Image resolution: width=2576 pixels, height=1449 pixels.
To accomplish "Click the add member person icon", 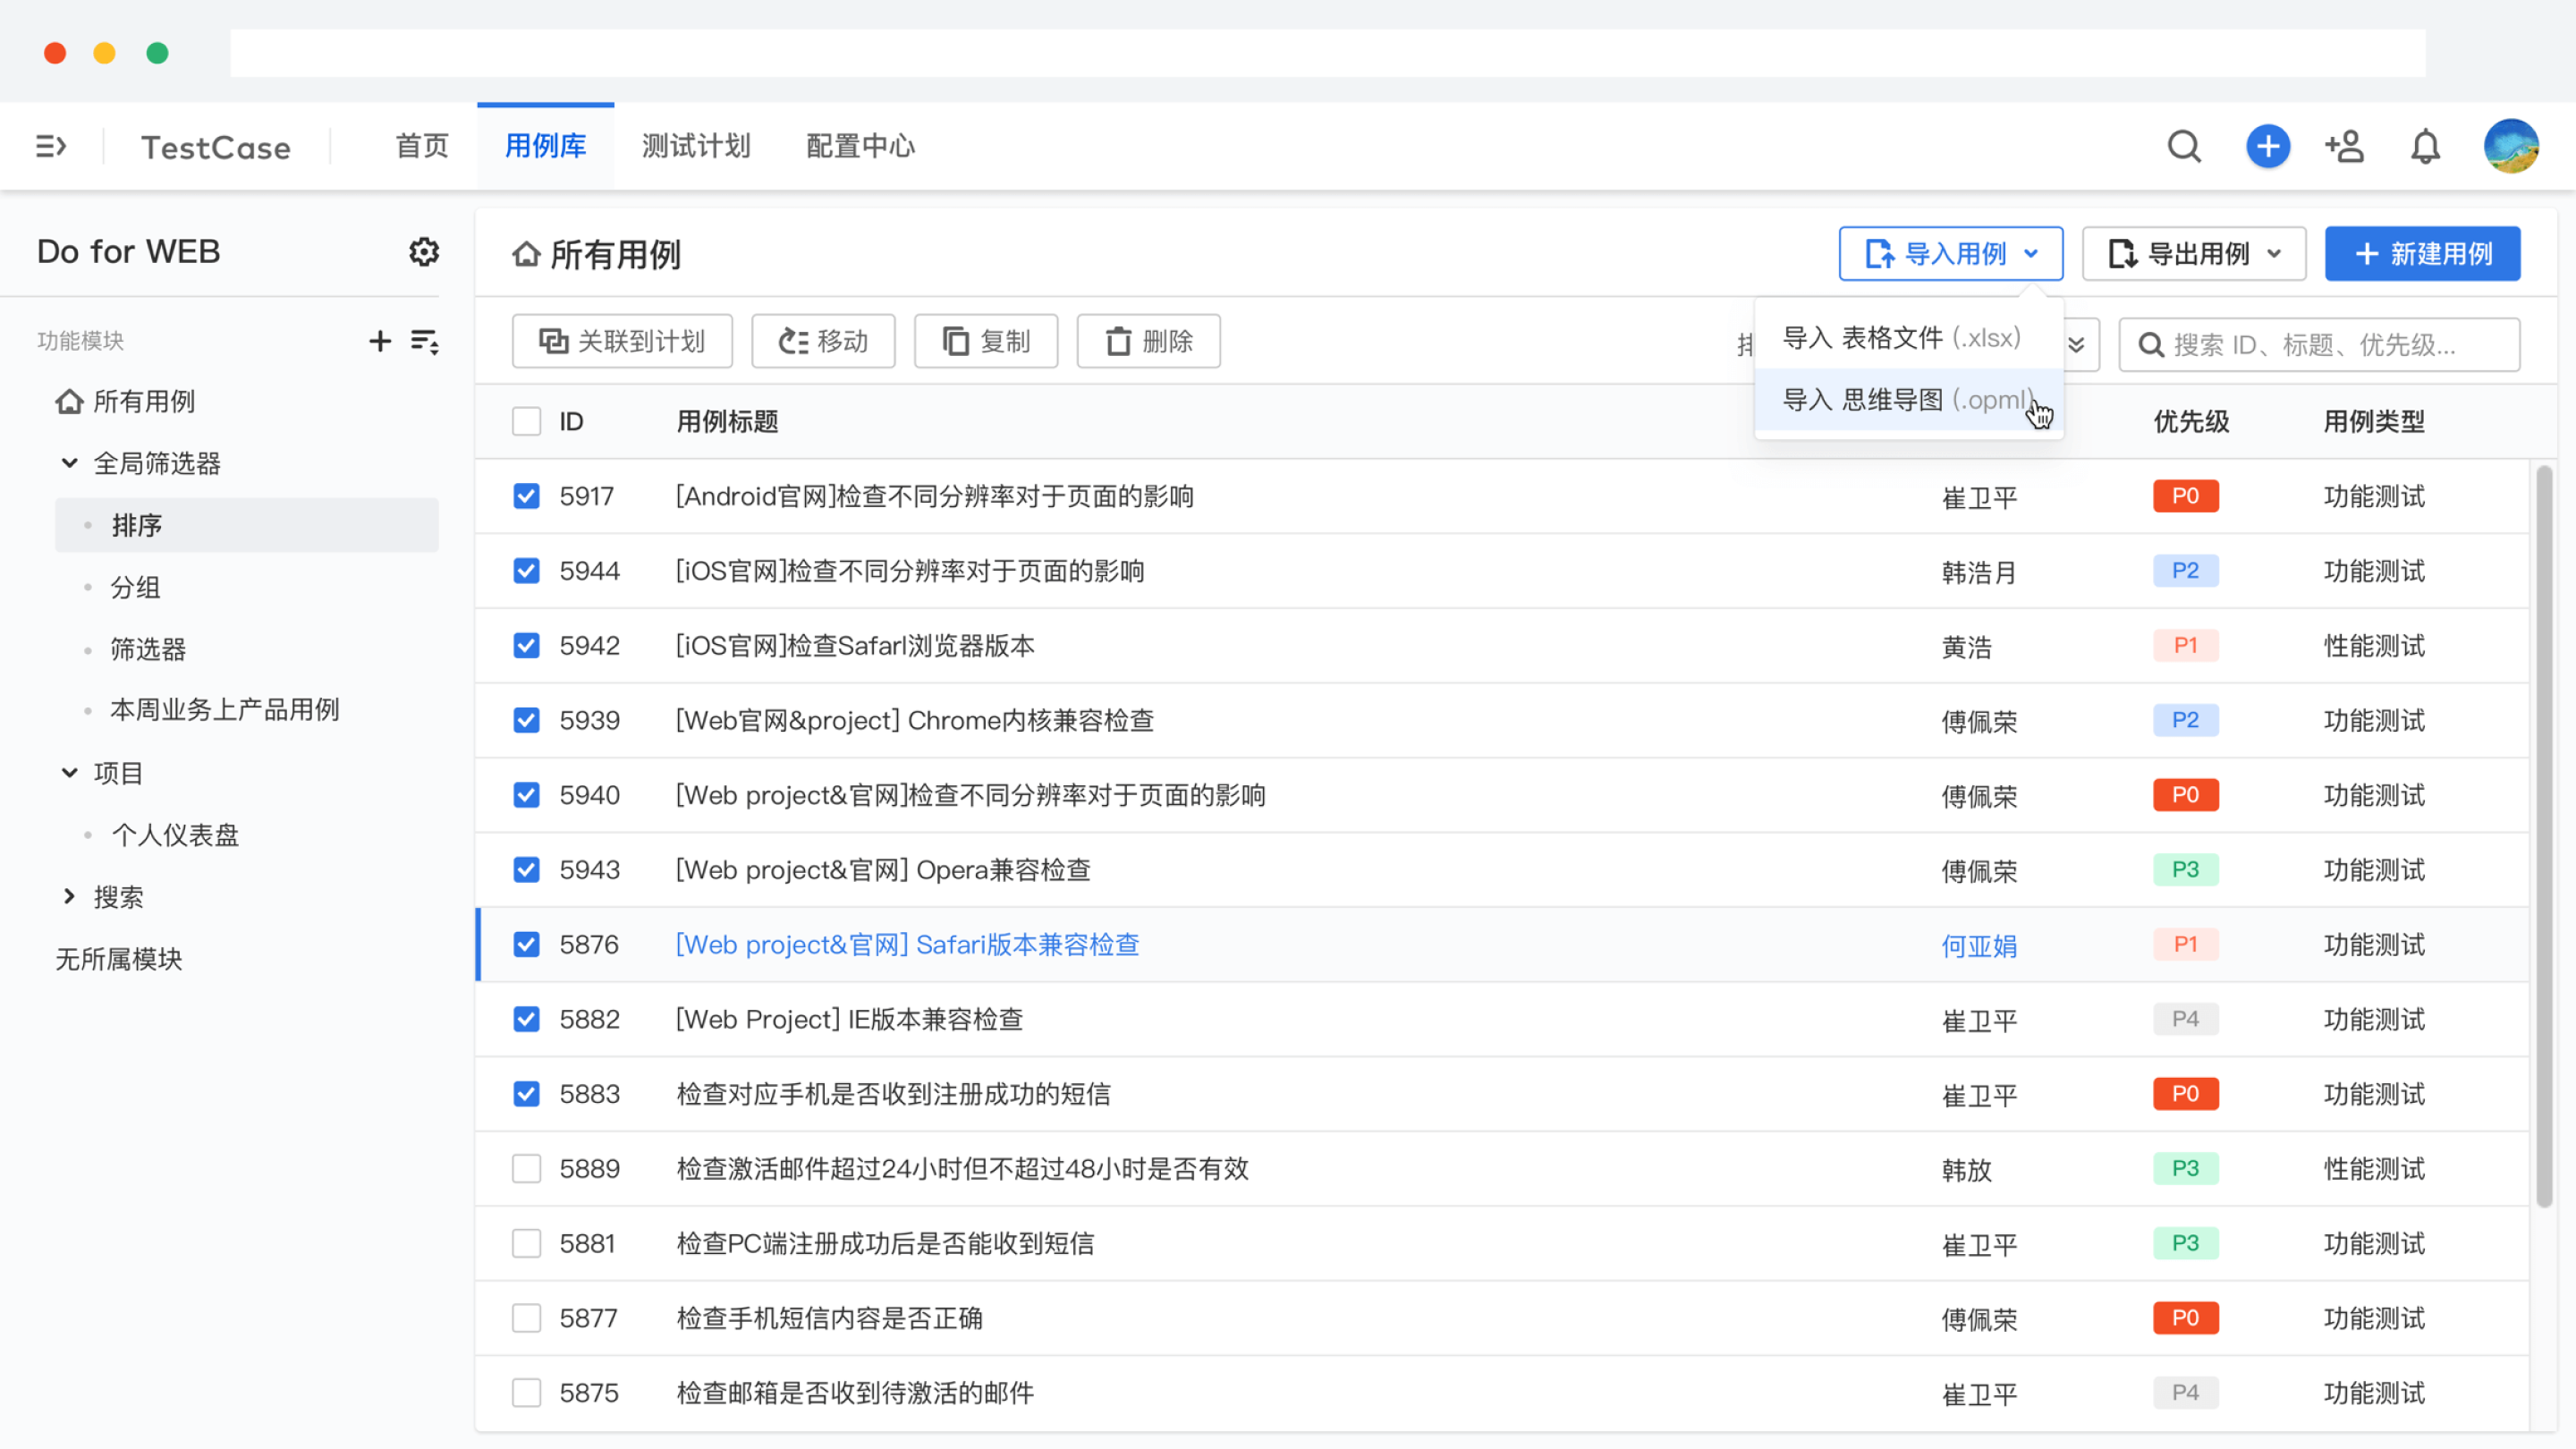I will 2344,147.
